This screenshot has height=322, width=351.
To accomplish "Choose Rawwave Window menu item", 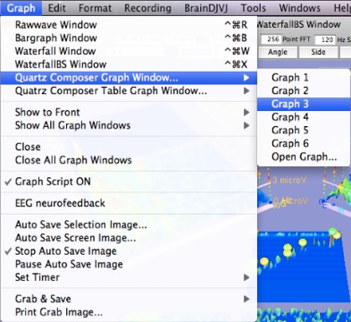I will (130, 25).
